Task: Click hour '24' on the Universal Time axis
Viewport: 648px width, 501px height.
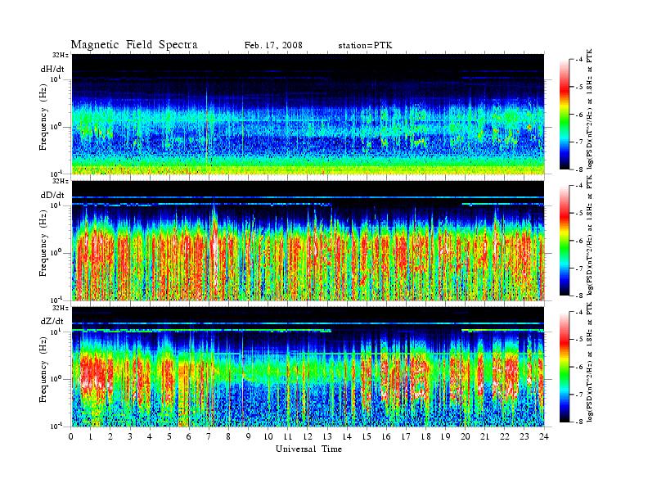Action: coord(544,437)
